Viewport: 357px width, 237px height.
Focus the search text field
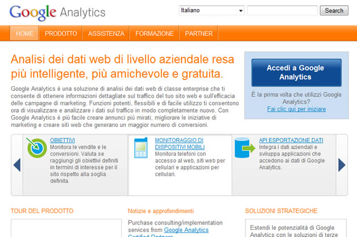click(x=282, y=10)
